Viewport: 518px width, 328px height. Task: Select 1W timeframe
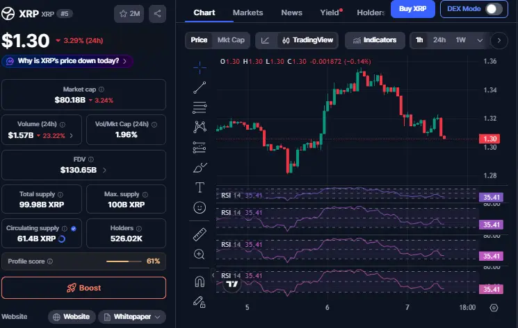(460, 40)
